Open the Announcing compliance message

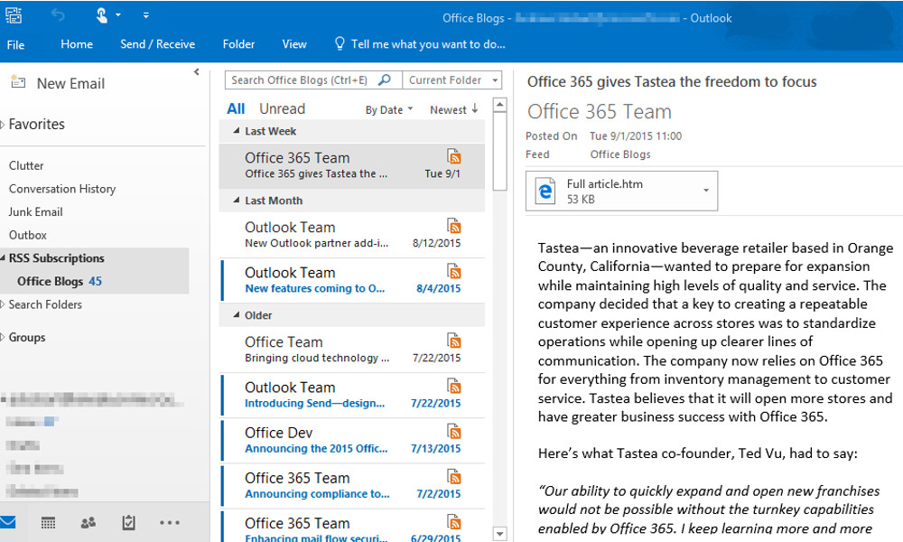(352, 486)
